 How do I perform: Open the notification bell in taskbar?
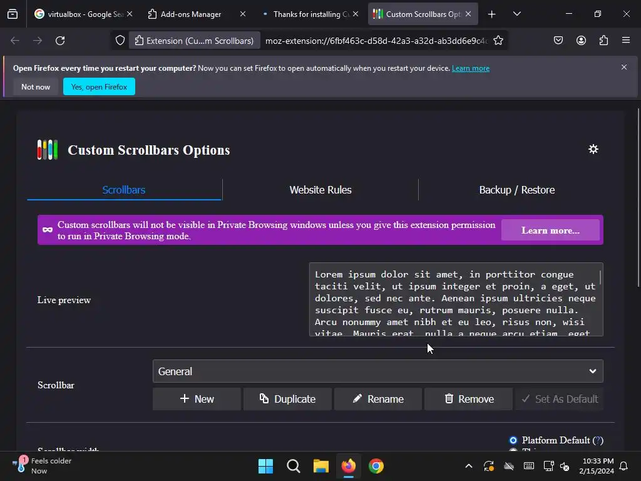coord(624,466)
